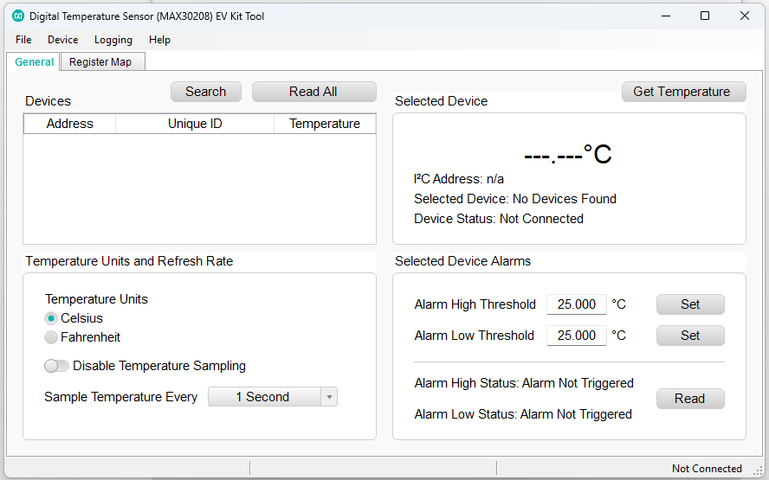Click the Temperature column header

[x=325, y=124]
